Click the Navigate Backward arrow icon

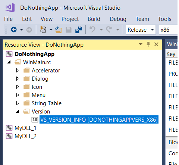[x=14, y=29]
